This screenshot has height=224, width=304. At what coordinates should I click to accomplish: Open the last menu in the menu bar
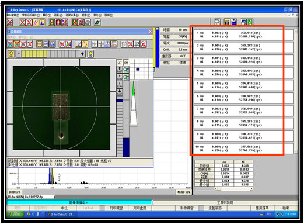tap(109, 15)
